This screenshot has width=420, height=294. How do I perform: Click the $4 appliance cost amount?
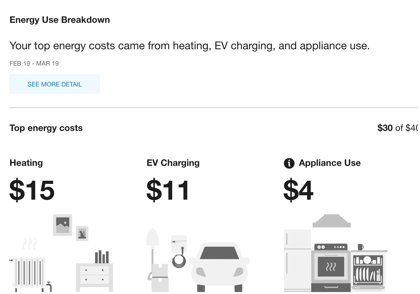click(298, 190)
